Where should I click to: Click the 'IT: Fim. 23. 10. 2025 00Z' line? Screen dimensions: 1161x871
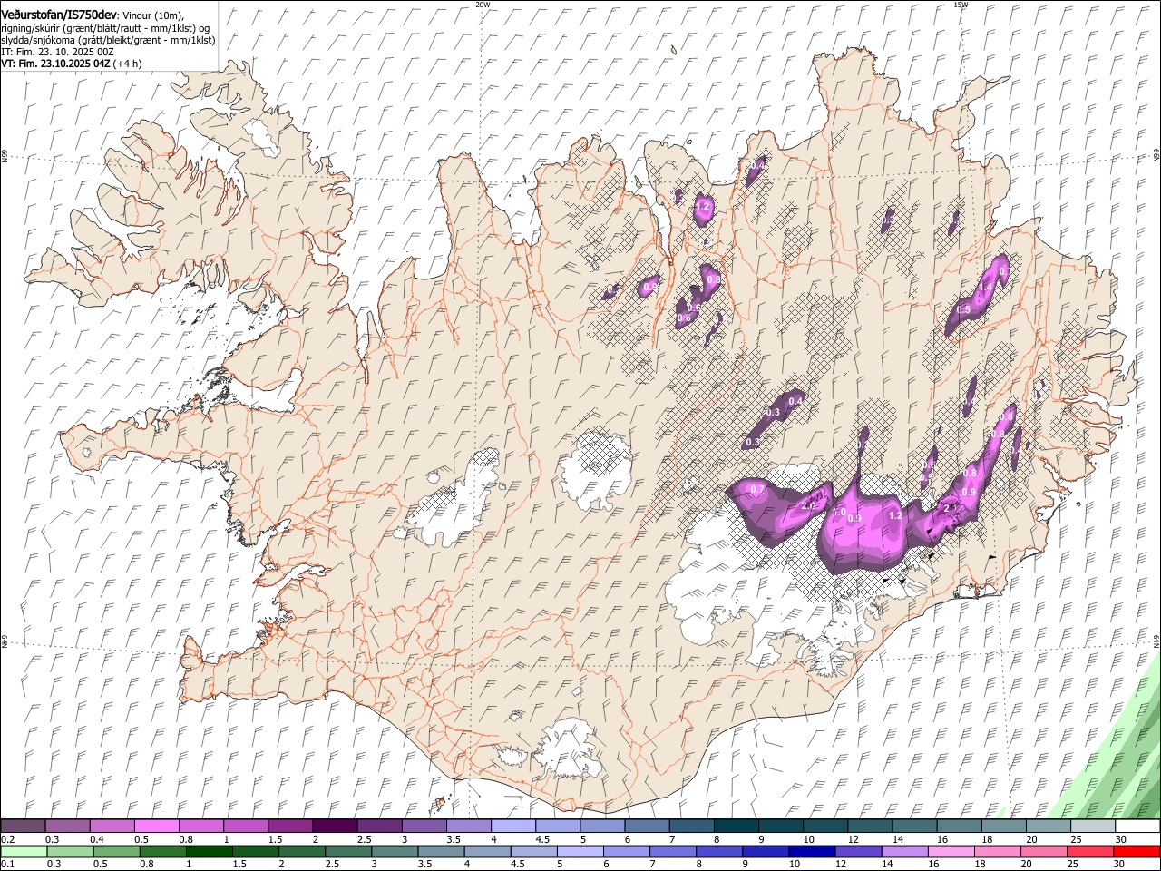pos(57,53)
